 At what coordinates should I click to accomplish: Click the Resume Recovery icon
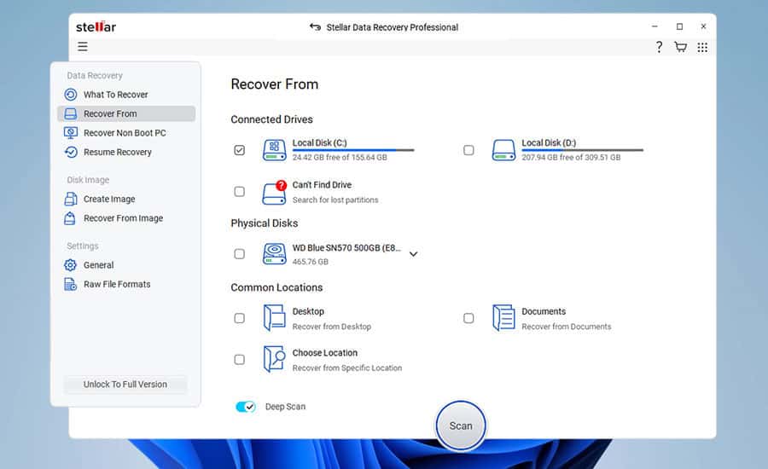(71, 152)
